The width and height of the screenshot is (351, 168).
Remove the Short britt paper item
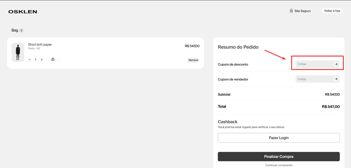tap(193, 60)
